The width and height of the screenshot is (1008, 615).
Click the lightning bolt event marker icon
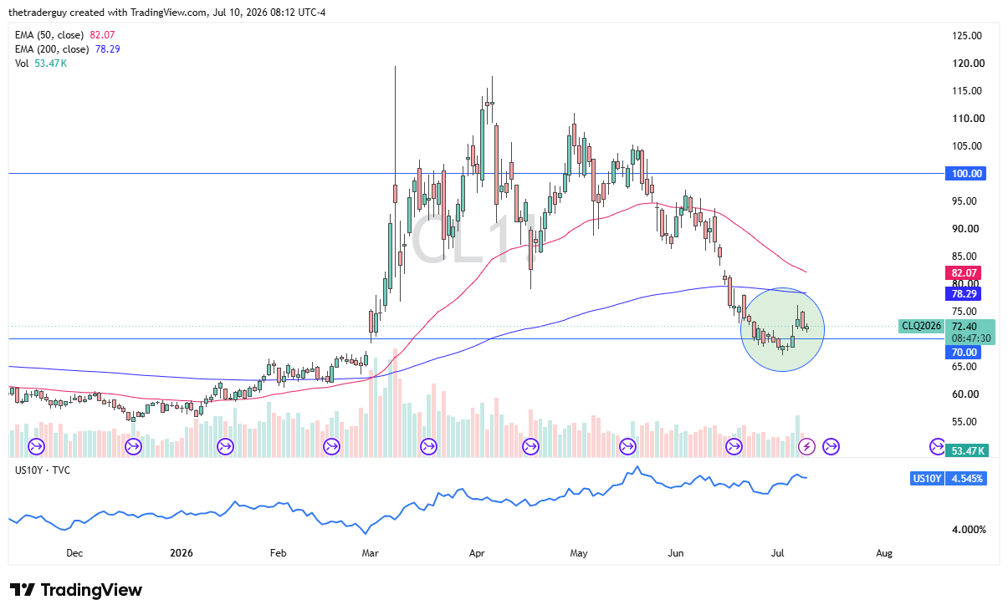tap(806, 446)
